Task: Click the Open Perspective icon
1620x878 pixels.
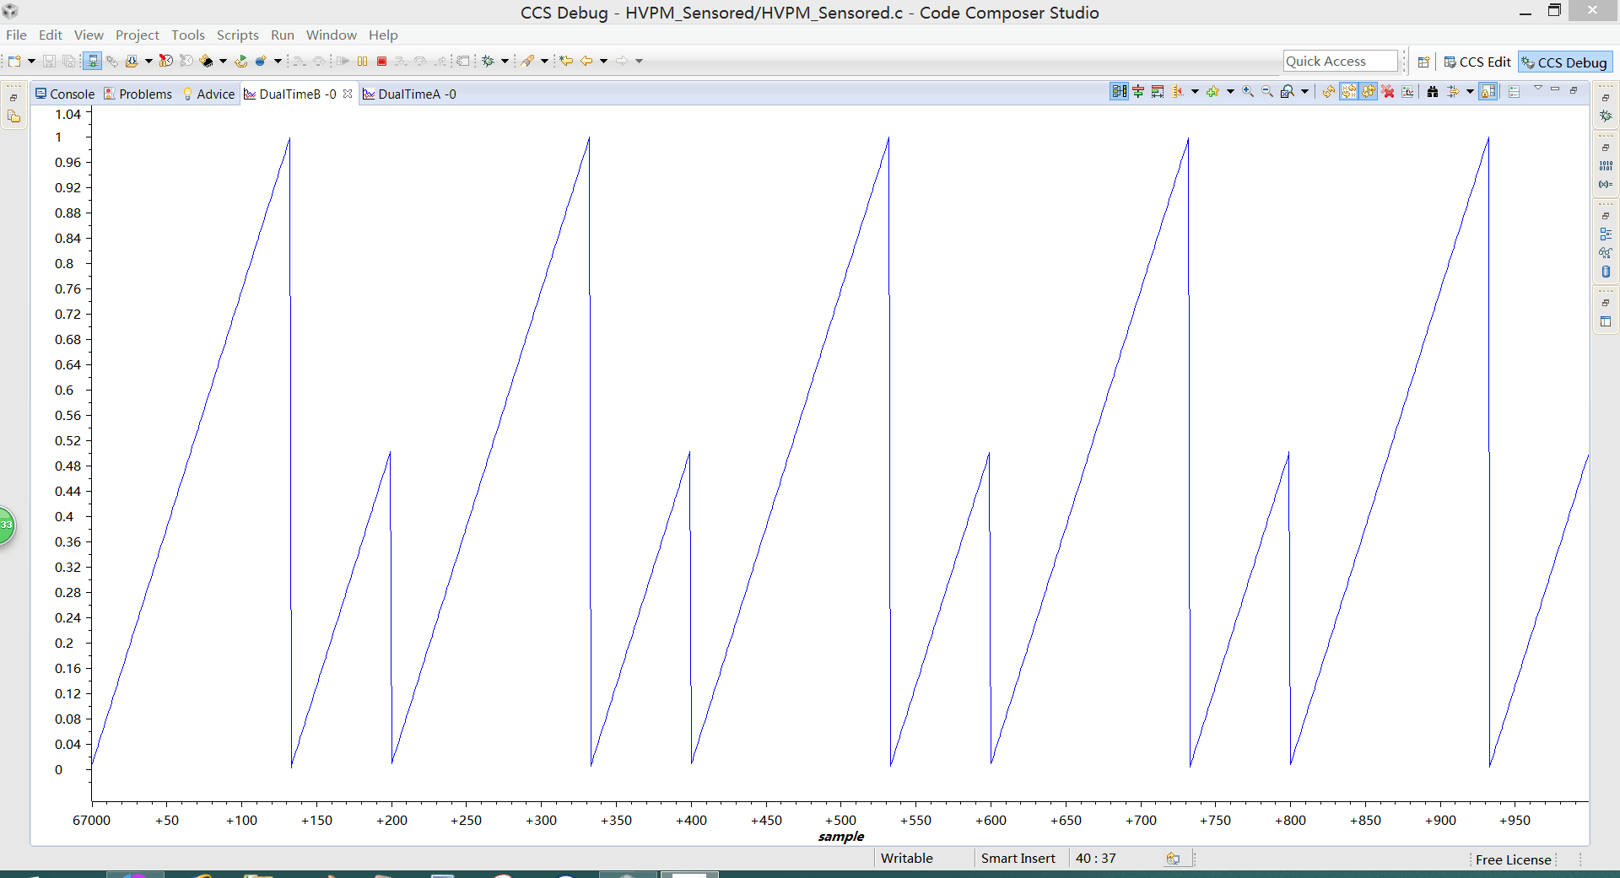Action: pos(1423,62)
